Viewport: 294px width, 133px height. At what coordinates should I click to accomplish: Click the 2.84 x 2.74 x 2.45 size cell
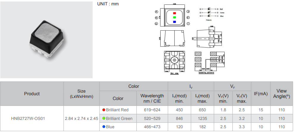pos(81,118)
